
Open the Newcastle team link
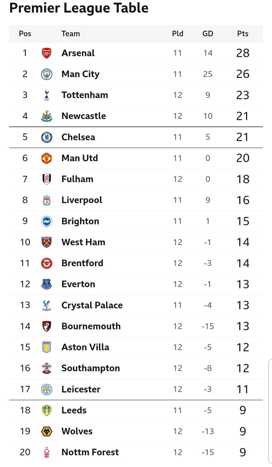tap(84, 116)
